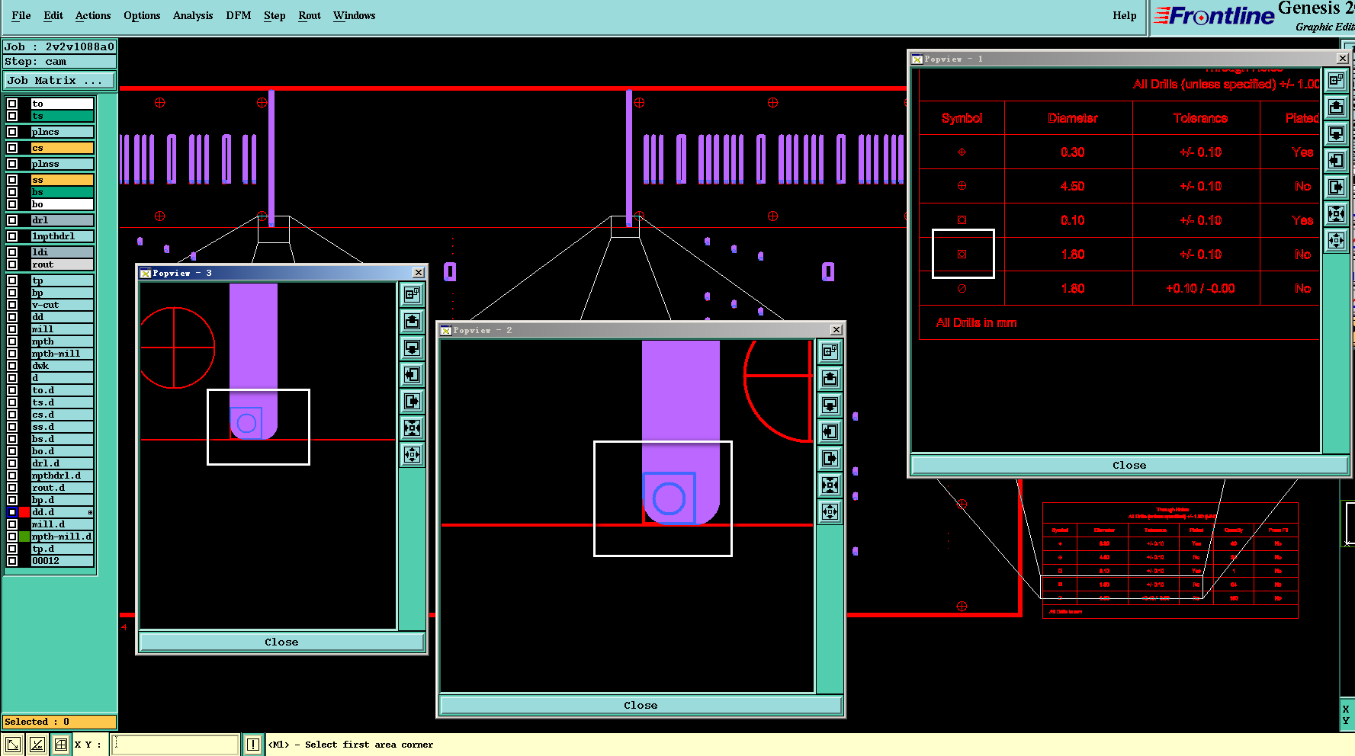
Task: Pan left in Popview 3
Action: pos(413,374)
